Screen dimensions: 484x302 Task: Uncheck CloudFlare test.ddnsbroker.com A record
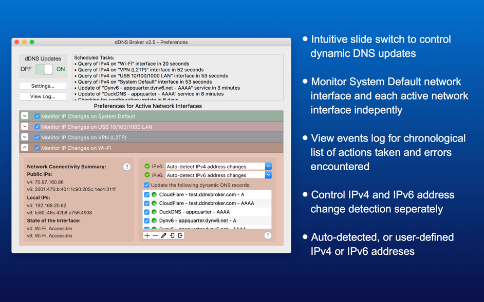[147, 195]
